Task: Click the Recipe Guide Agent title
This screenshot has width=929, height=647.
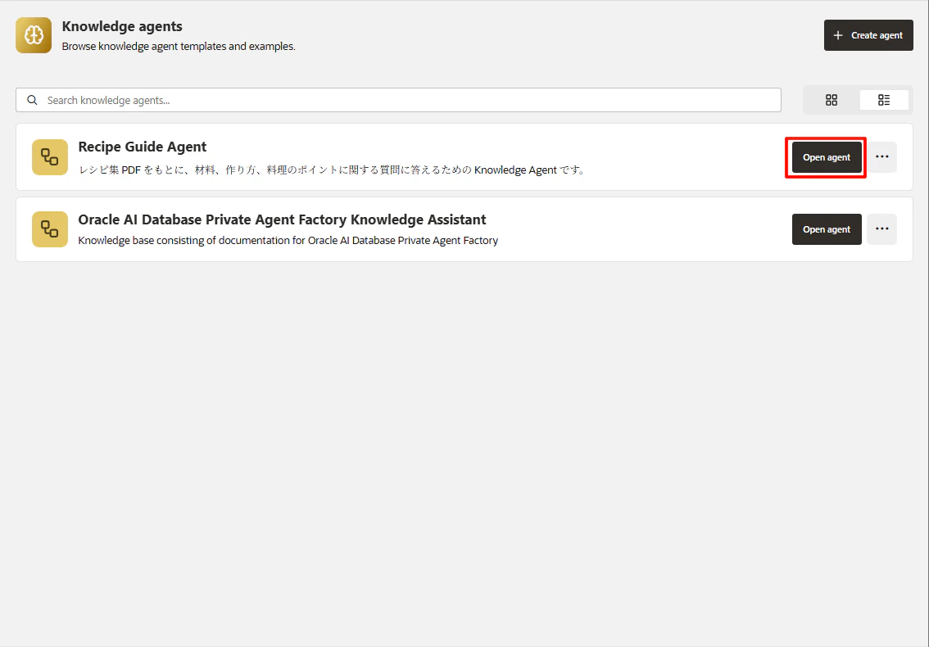Action: click(x=143, y=147)
